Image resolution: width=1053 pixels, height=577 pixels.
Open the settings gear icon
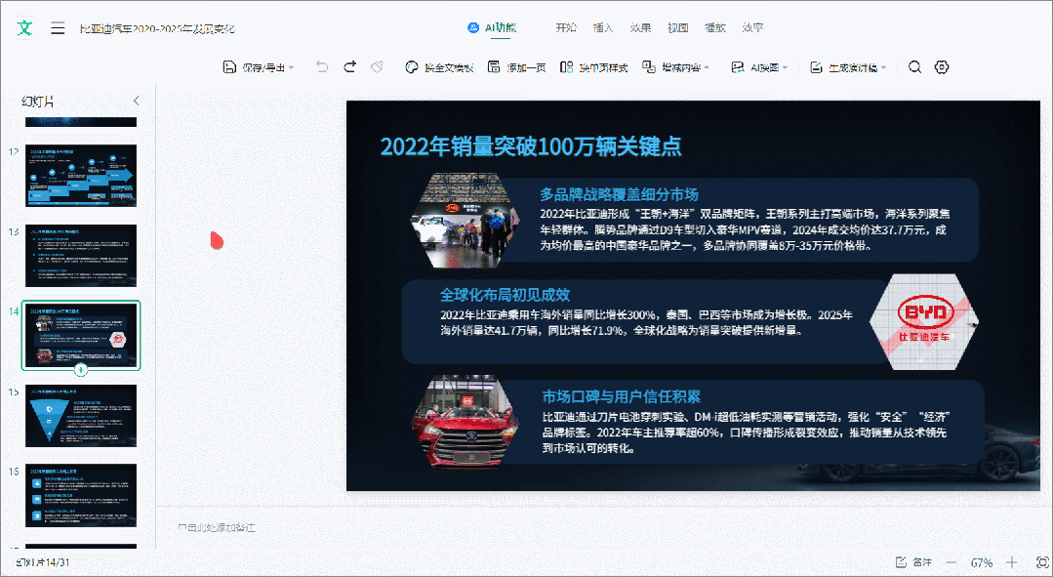pos(942,67)
